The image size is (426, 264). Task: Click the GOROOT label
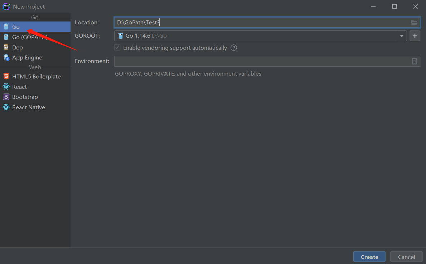pyautogui.click(x=87, y=35)
